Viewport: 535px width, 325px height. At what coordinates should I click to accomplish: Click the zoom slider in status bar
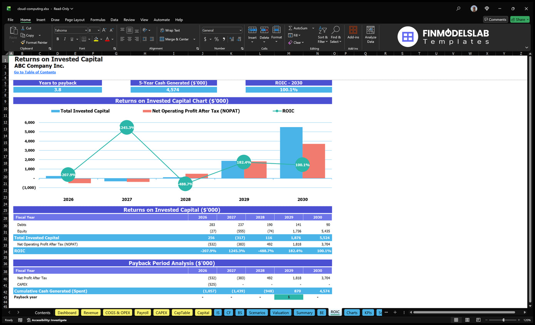(503, 320)
